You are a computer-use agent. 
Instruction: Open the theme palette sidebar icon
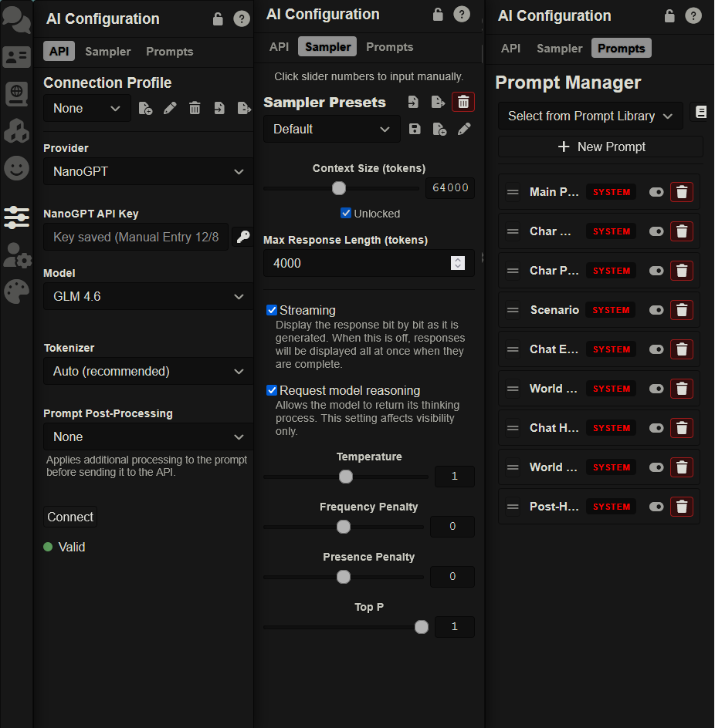pos(16,292)
